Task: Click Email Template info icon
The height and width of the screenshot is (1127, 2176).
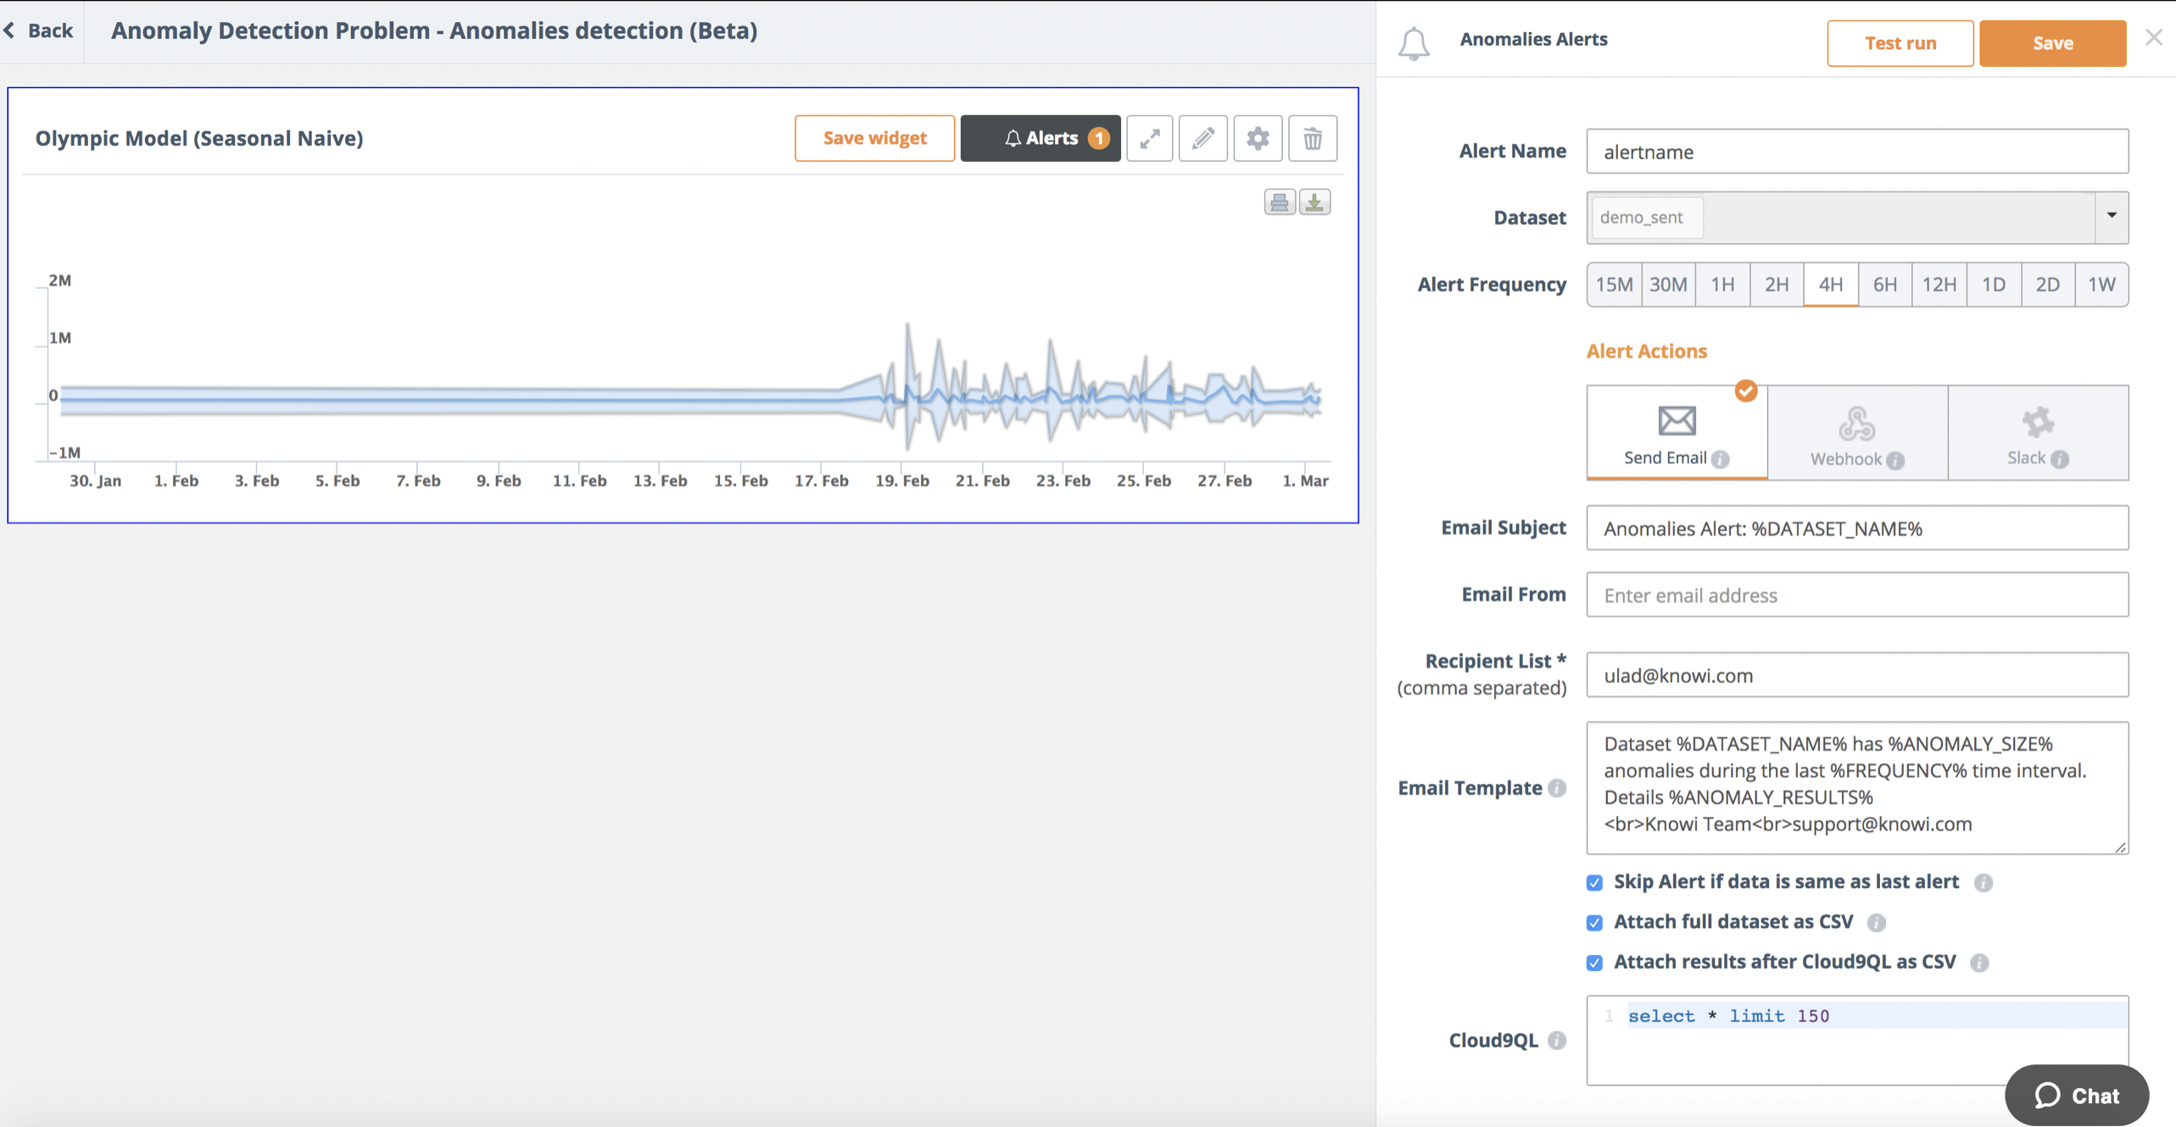Action: [x=1557, y=788]
